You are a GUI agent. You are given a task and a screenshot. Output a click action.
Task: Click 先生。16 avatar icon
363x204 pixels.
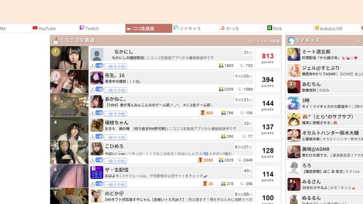(97, 78)
